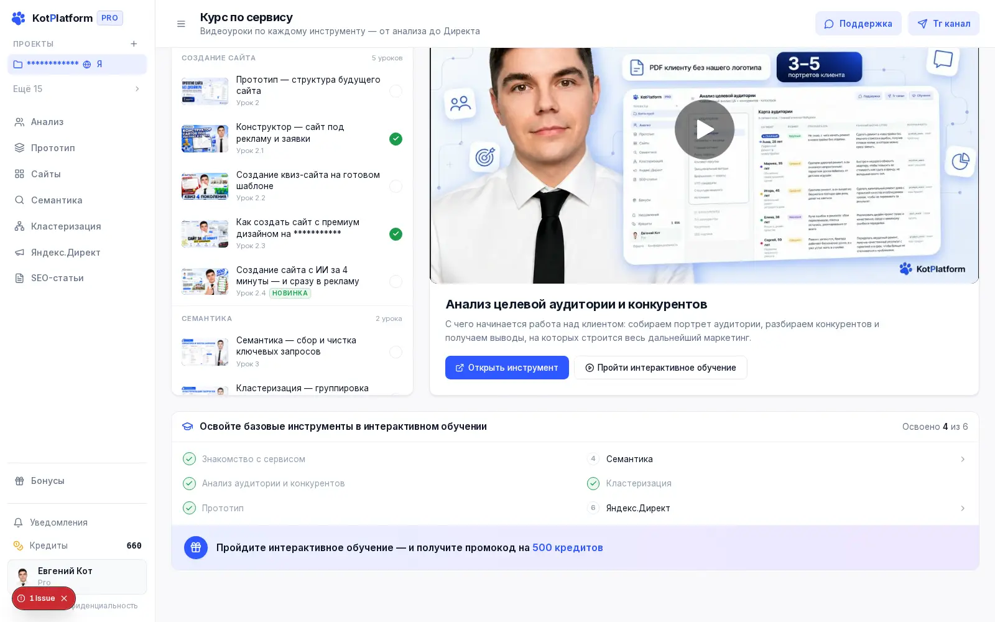Toggle completion for ИИ сайт lesson 2.4
Screen dimensions: 995x622
(x=396, y=282)
